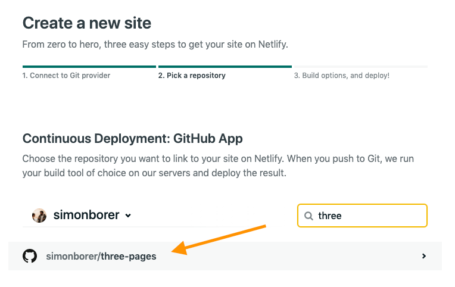Screen dimensions: 455x287
Task: Click the GitHub Octocat icon in repository row
Action: pos(30,257)
